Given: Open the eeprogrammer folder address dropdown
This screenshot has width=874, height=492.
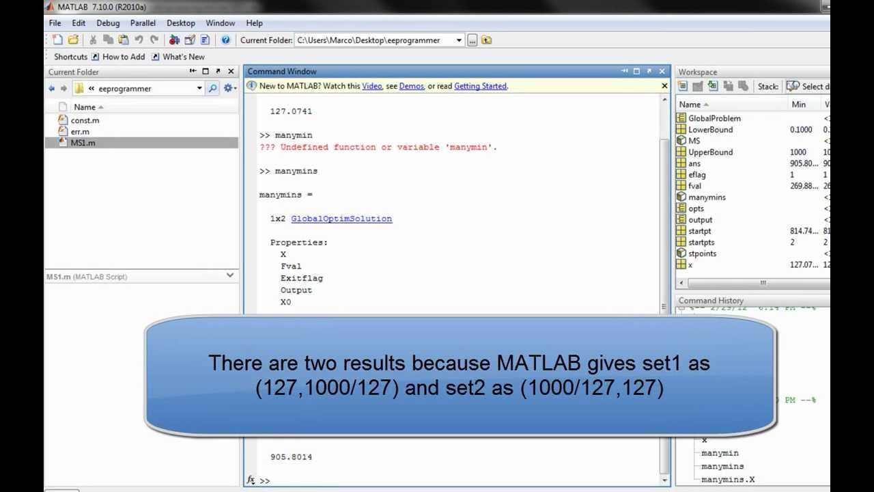Looking at the screenshot, I should click(199, 88).
